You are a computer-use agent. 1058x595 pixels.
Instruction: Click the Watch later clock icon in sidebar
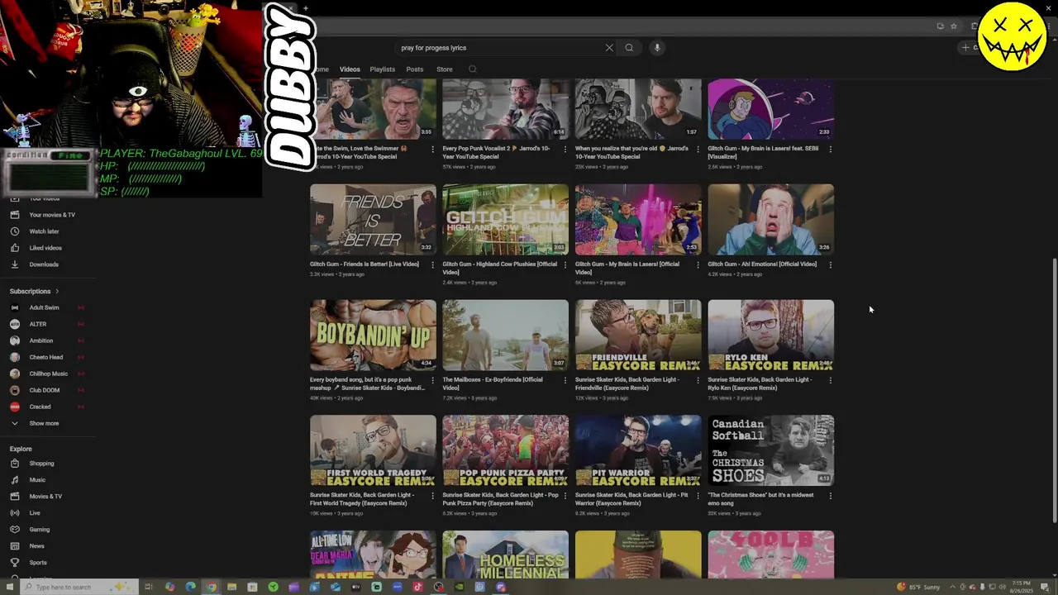(14, 231)
